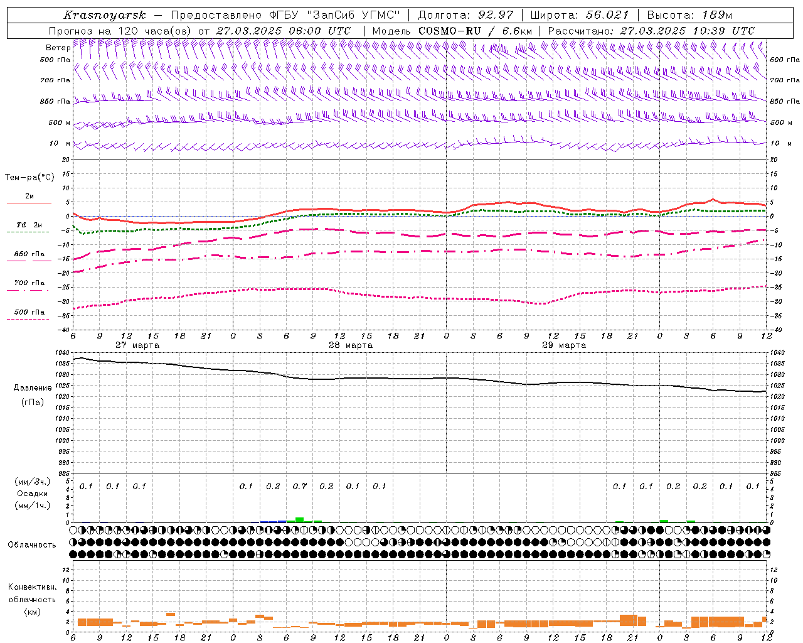Click the Давление pressure panel title
Screen dimensions: 803x643
[x=33, y=388]
